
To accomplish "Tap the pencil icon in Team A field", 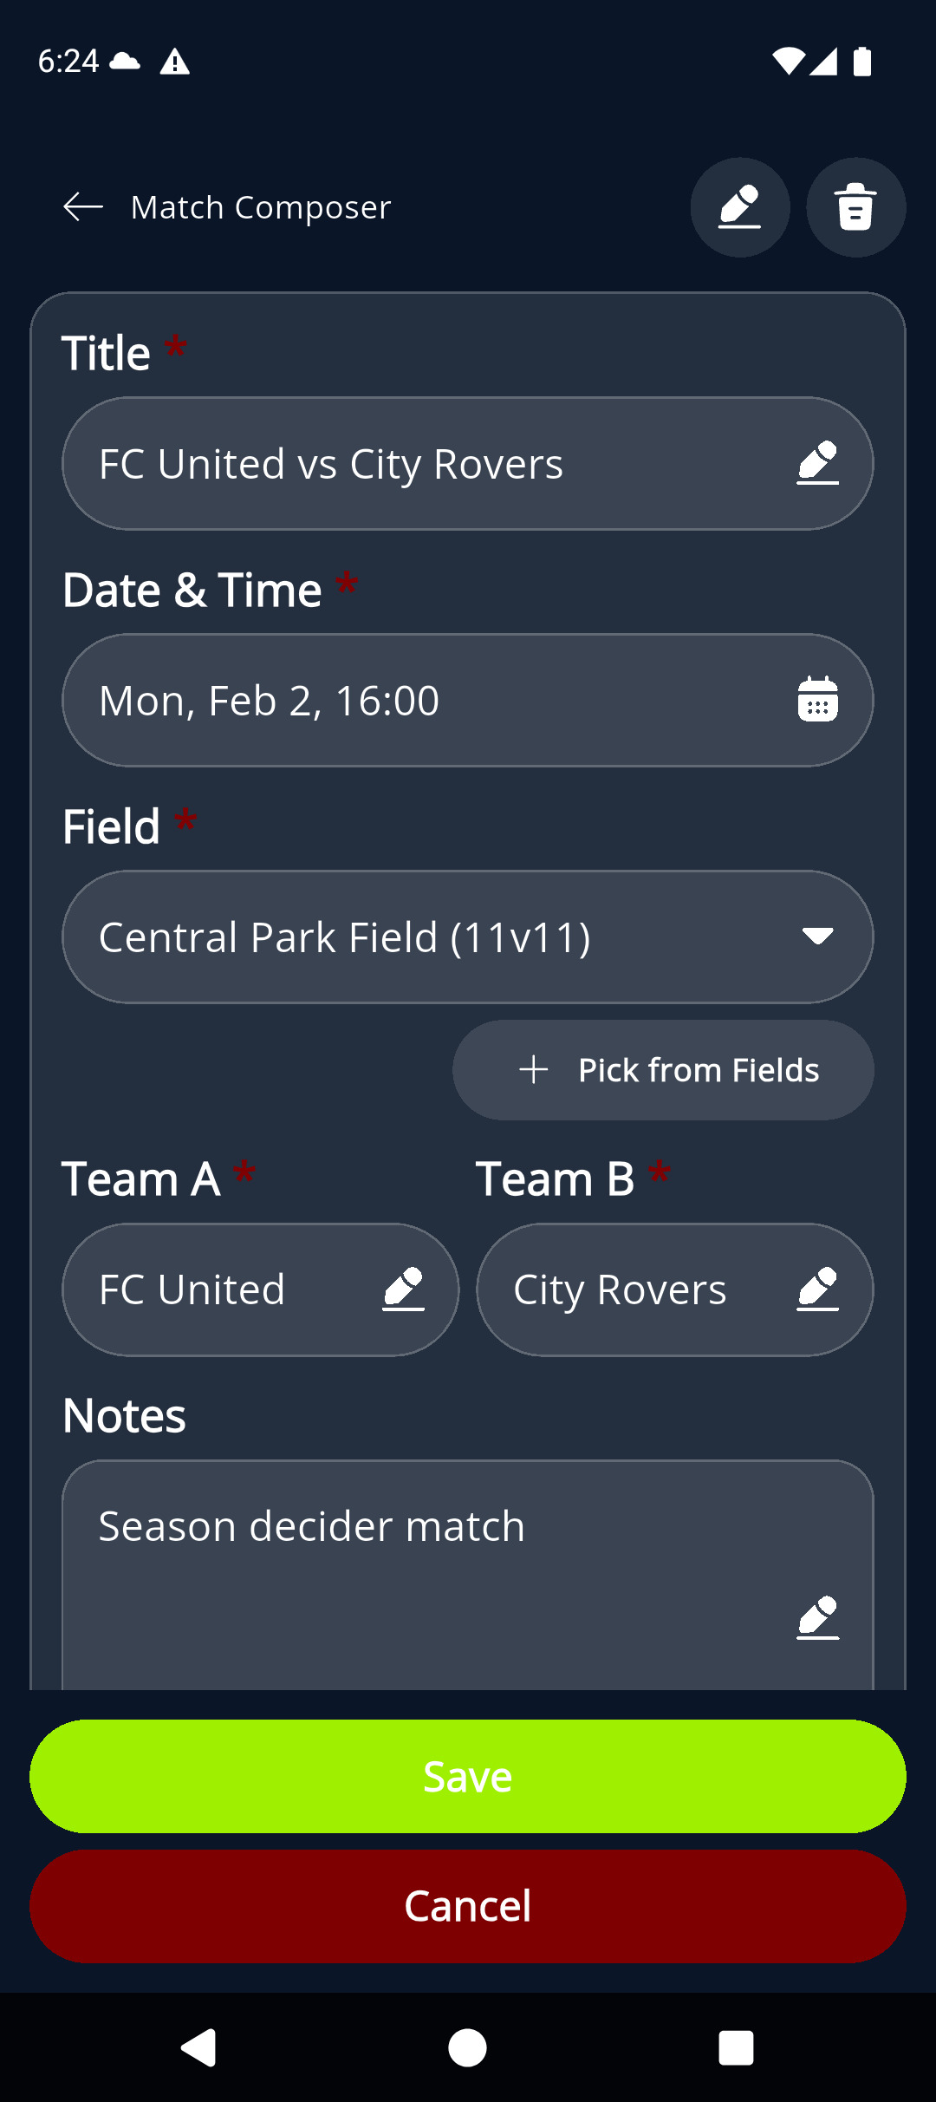I will [403, 1289].
